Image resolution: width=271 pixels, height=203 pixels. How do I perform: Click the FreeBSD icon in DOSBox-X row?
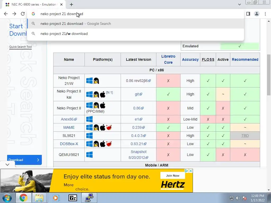(109, 144)
